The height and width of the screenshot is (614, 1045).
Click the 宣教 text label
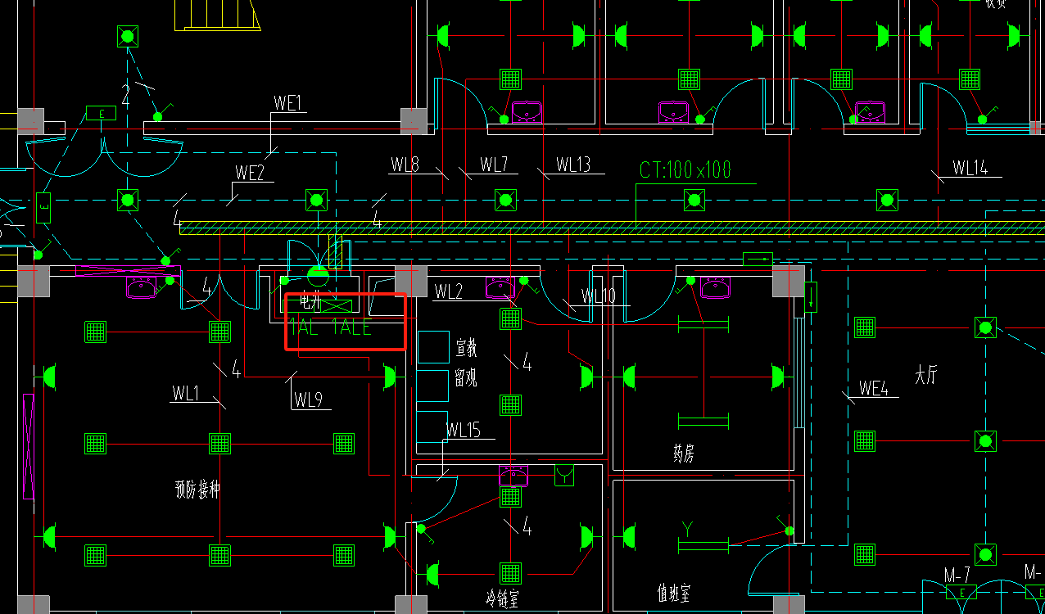pyautogui.click(x=466, y=349)
